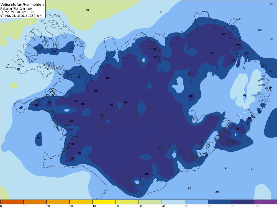Image resolution: width=277 pixels, height=208 pixels.
Task: Click the '70' value in the green area
Action: (87, 10)
